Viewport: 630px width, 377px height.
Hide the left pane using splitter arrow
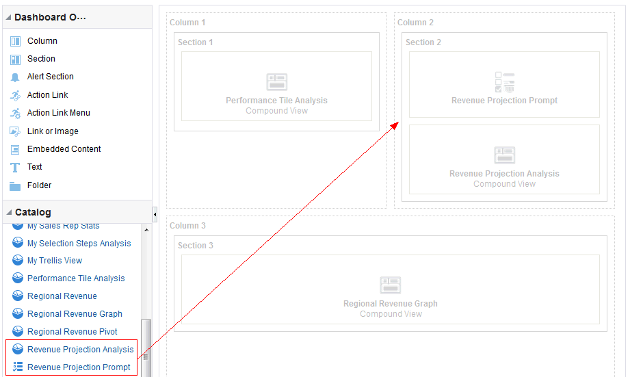(155, 215)
